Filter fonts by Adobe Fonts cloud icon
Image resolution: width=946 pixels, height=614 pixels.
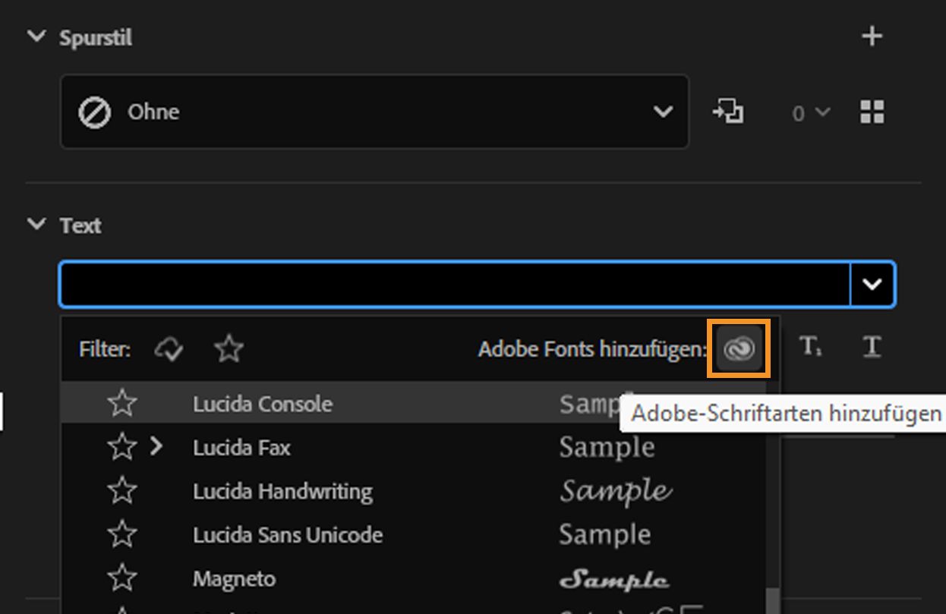pyautogui.click(x=169, y=349)
